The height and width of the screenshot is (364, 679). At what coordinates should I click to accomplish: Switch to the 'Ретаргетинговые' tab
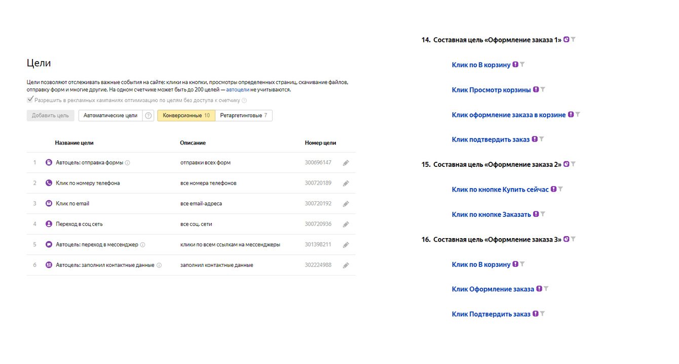(x=244, y=116)
